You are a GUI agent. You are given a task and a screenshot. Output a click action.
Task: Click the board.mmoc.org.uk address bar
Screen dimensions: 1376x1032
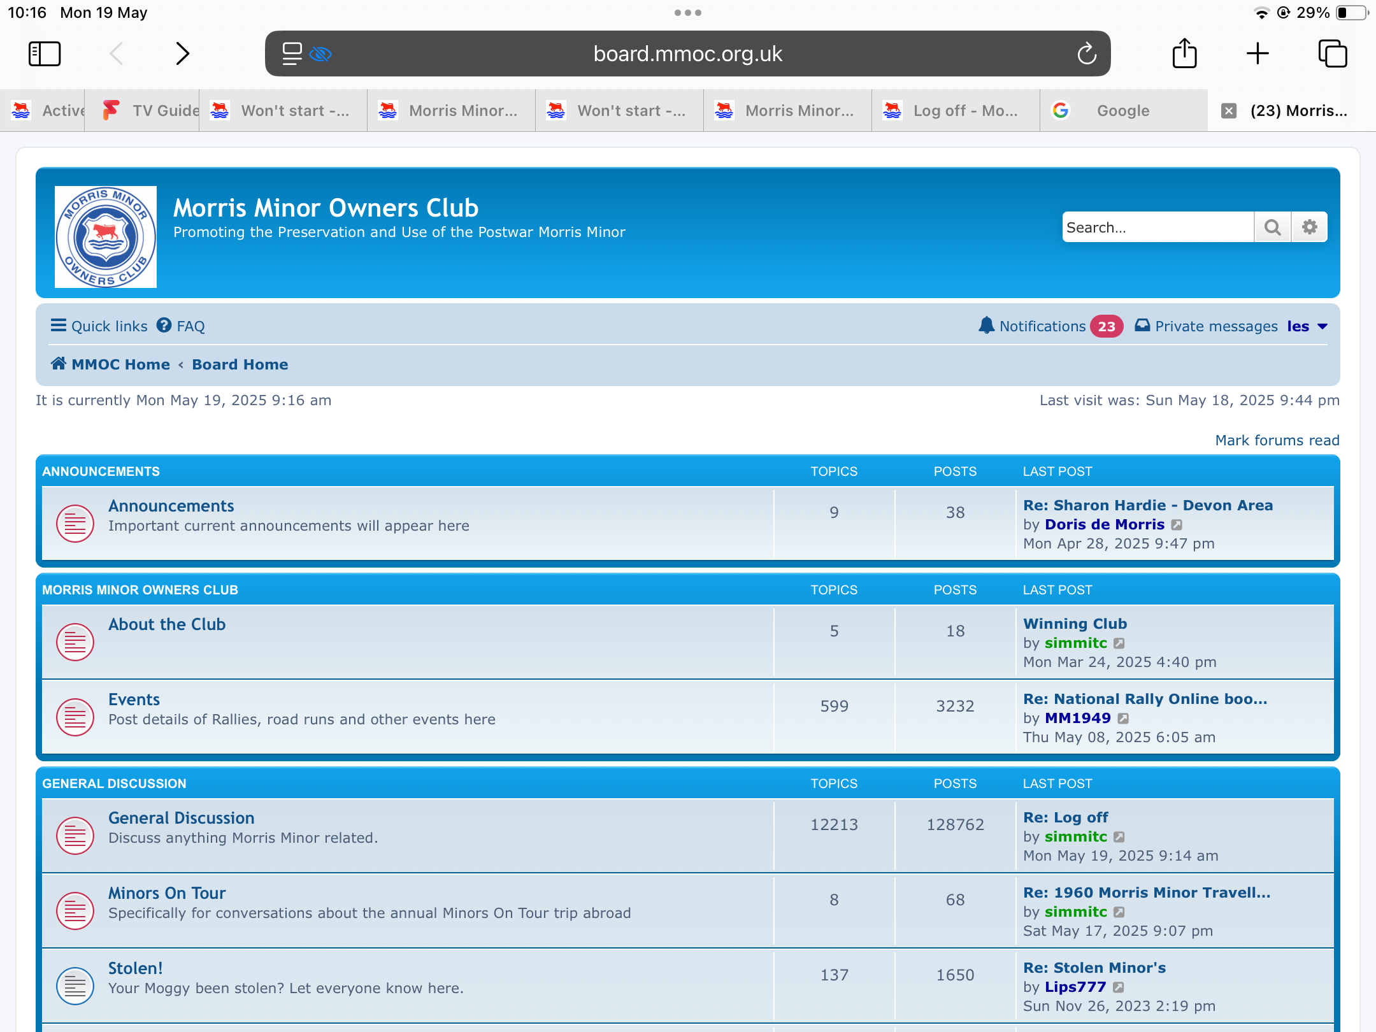(688, 54)
